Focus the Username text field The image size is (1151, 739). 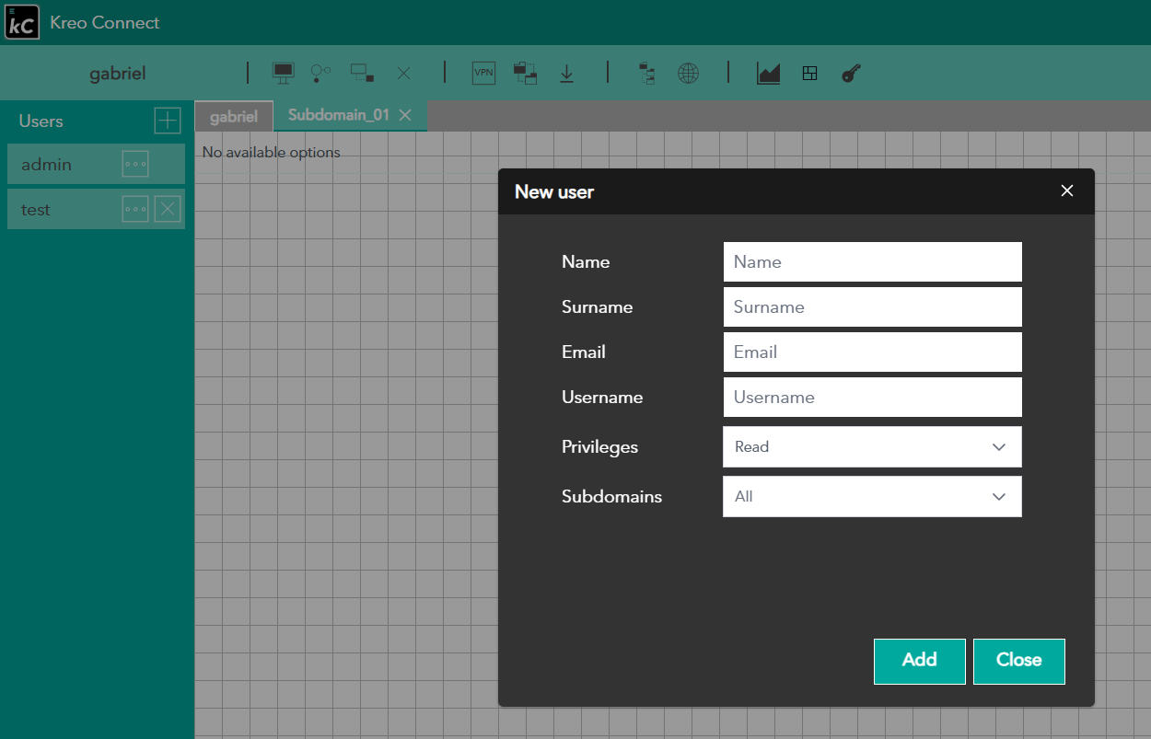[872, 397]
